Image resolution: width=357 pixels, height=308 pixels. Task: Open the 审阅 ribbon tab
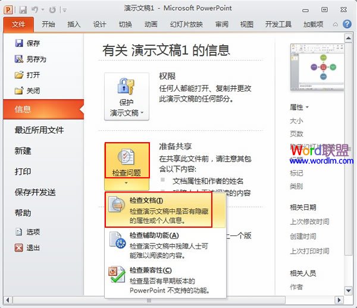click(222, 24)
